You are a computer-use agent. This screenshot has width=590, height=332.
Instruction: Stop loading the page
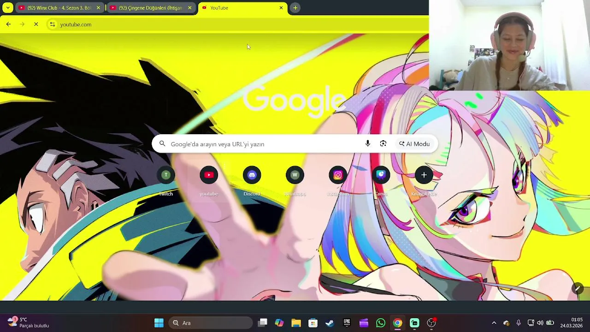[x=36, y=24]
